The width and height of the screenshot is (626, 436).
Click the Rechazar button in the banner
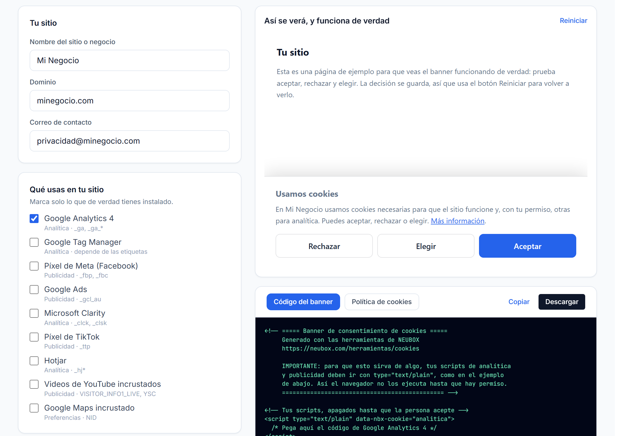pos(324,246)
